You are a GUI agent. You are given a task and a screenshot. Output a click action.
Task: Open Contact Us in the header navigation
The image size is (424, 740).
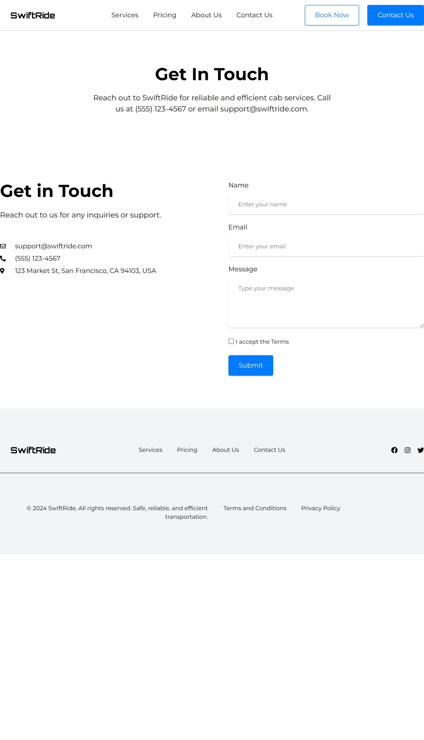pos(254,15)
